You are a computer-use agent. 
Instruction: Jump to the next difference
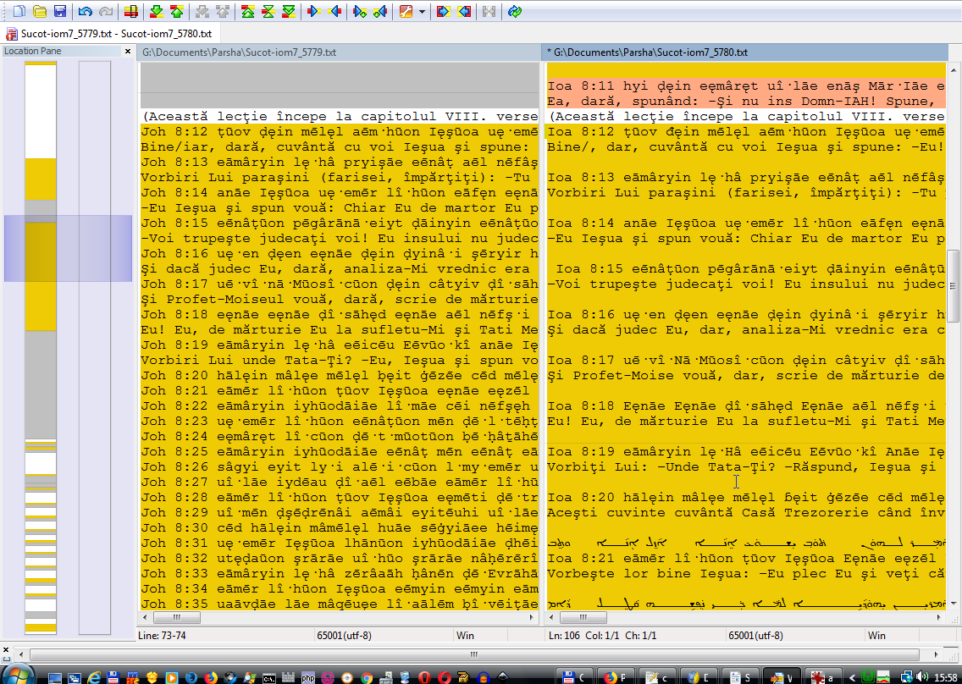[x=157, y=12]
